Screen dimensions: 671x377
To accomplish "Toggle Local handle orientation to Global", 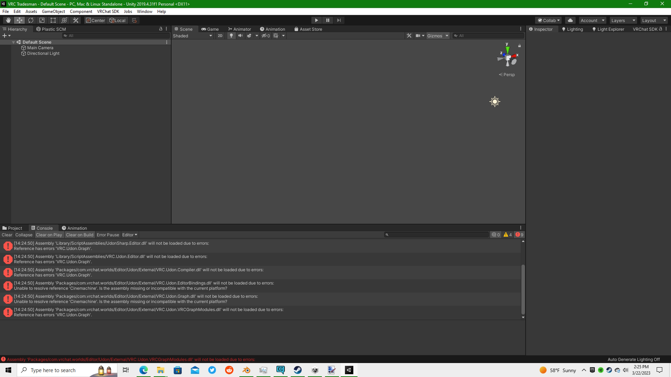I will click(x=117, y=20).
